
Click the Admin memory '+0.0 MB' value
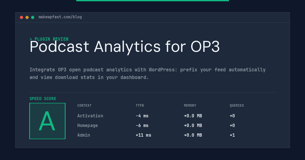(193, 135)
